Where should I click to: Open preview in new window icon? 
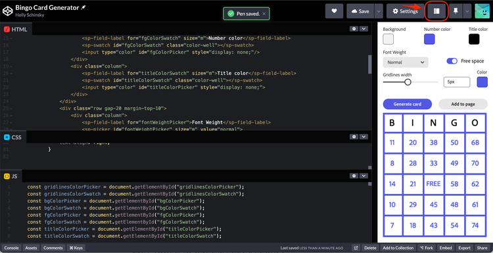356,248
